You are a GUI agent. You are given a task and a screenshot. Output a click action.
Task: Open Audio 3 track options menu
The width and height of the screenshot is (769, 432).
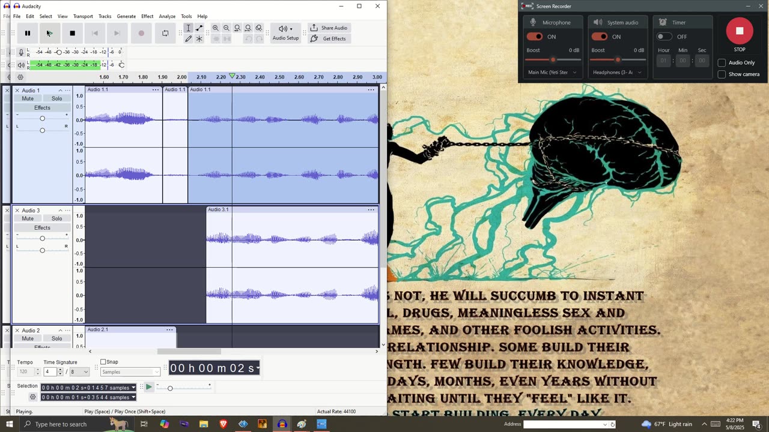tap(67, 211)
